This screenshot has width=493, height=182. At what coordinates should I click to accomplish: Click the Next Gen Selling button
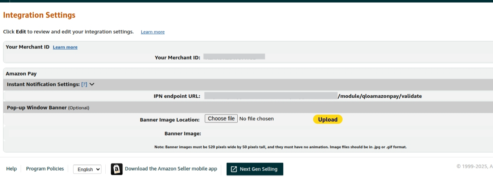pos(255,169)
